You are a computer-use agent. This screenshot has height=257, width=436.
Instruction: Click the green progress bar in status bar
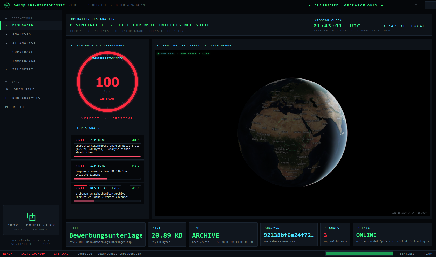pos(359,254)
